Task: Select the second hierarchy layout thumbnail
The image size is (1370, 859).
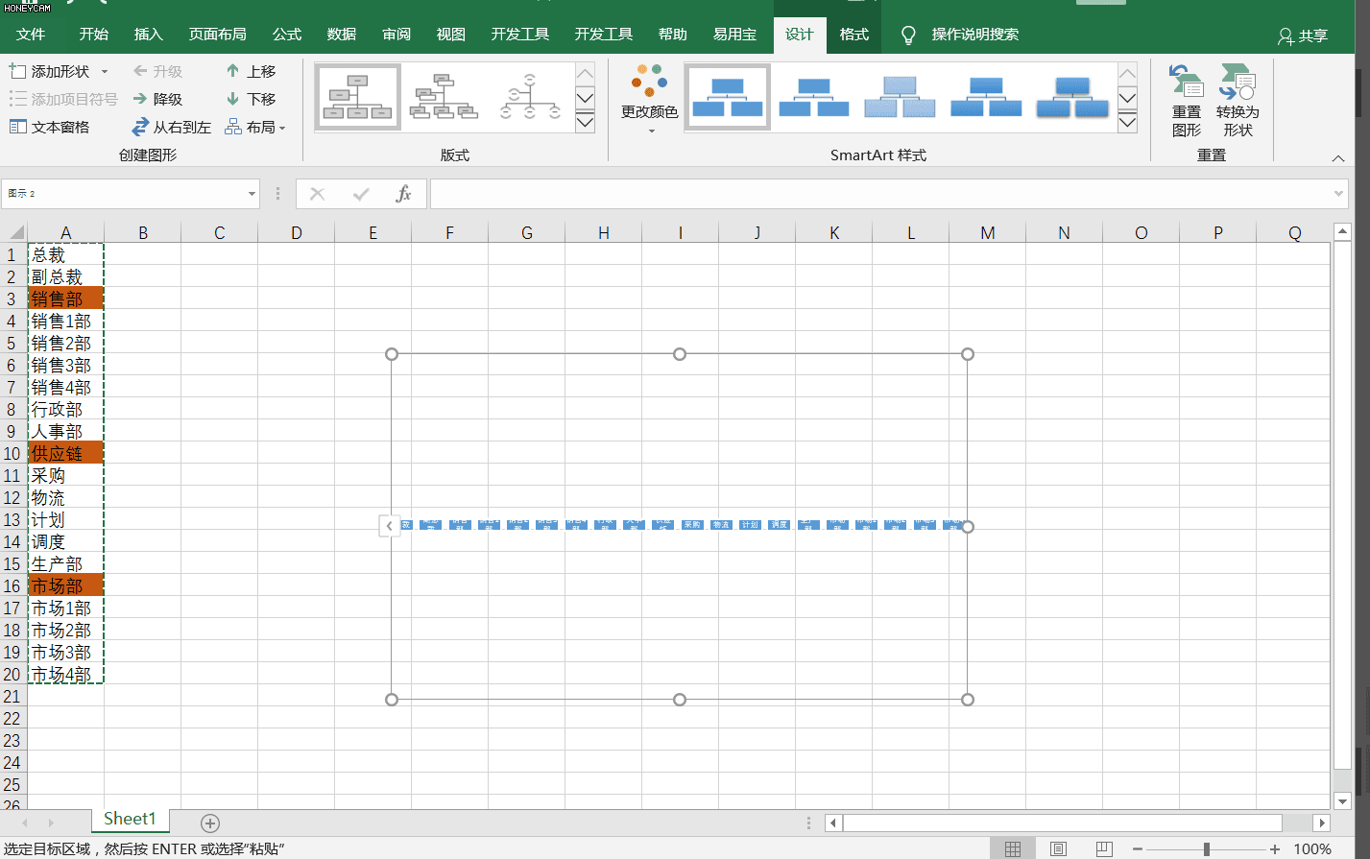Action: 444,97
